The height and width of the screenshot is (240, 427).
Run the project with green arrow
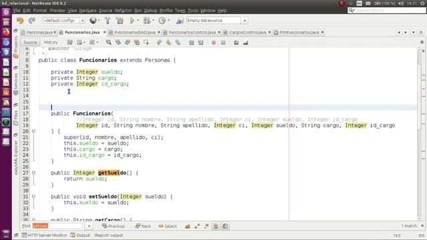(x=132, y=21)
